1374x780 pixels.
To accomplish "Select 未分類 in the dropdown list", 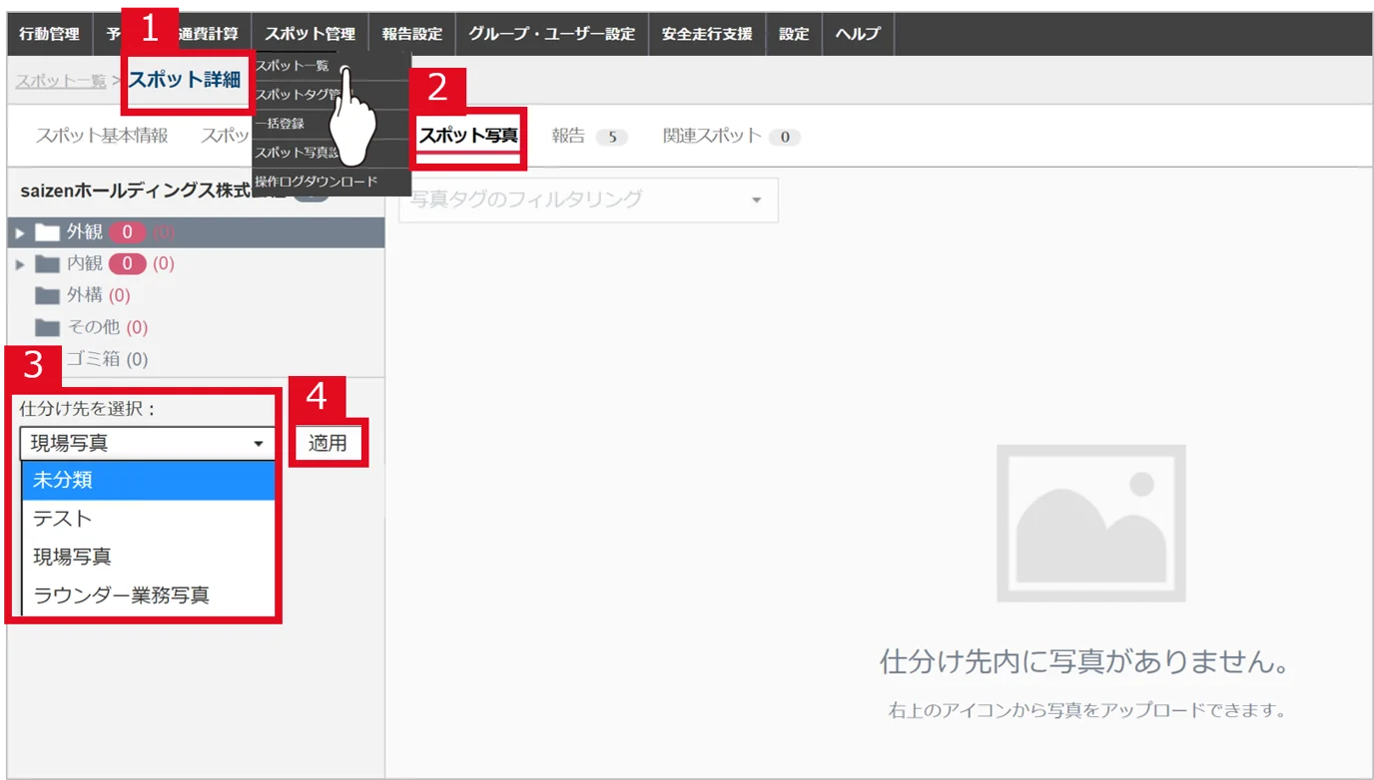I will coord(148,480).
